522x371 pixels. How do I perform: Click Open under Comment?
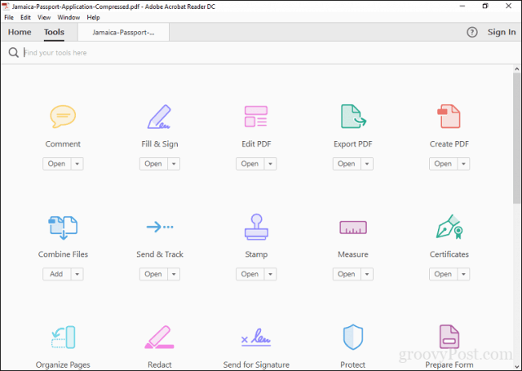tap(56, 164)
